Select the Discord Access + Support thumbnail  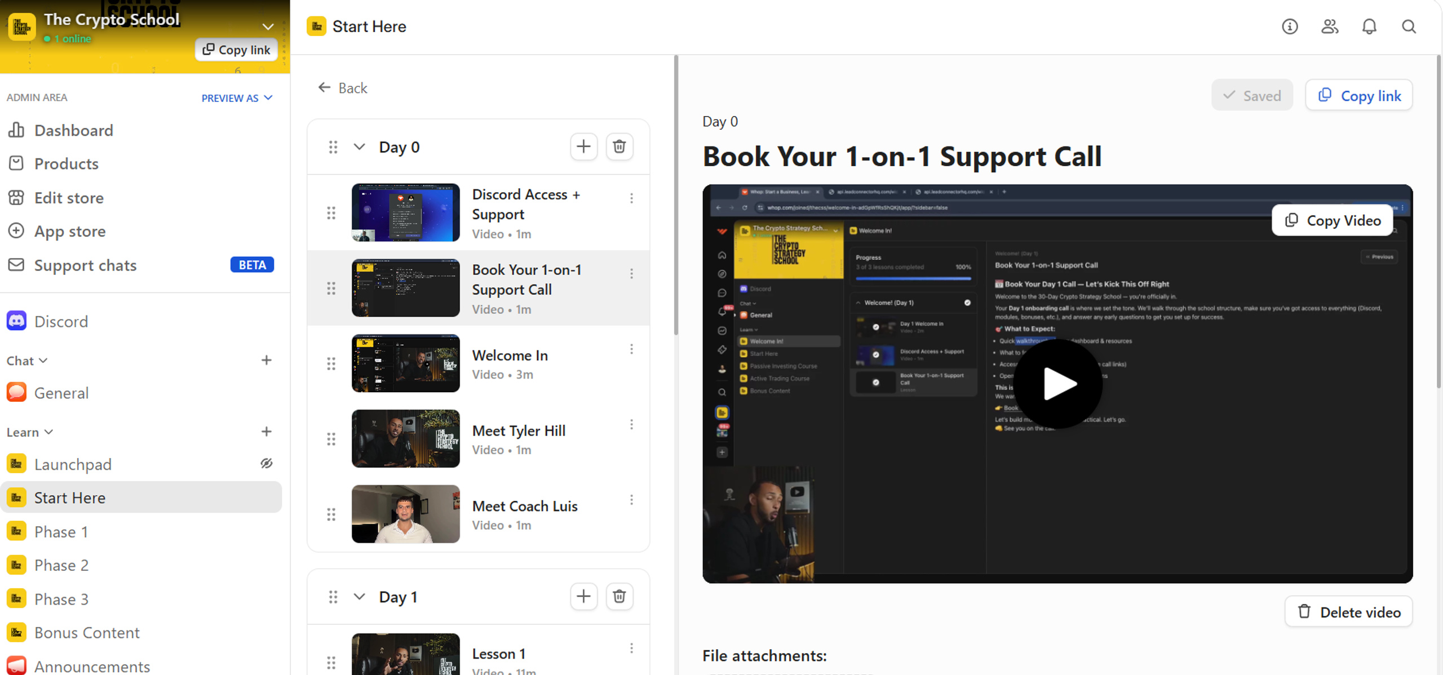(406, 212)
